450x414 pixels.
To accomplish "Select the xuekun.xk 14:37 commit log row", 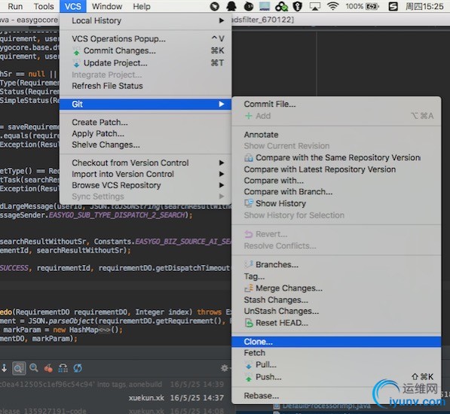I will (115, 397).
